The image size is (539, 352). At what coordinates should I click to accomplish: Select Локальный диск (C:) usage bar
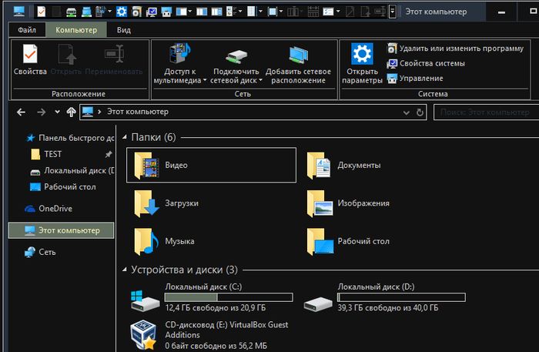point(229,297)
